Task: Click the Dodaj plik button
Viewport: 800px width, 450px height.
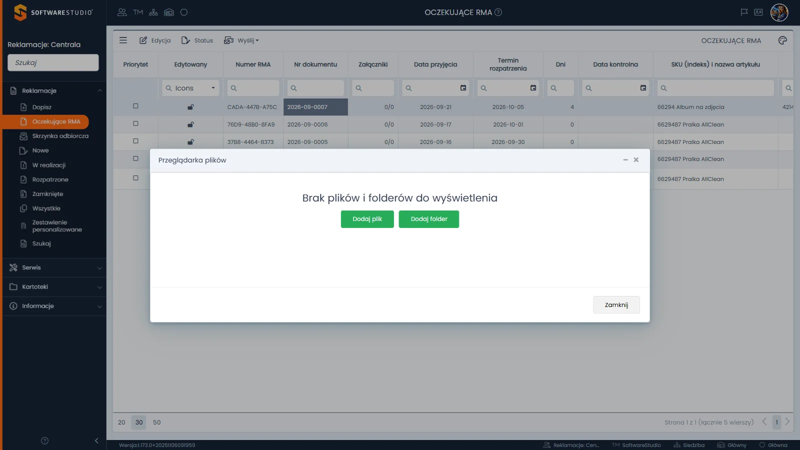Action: [367, 219]
